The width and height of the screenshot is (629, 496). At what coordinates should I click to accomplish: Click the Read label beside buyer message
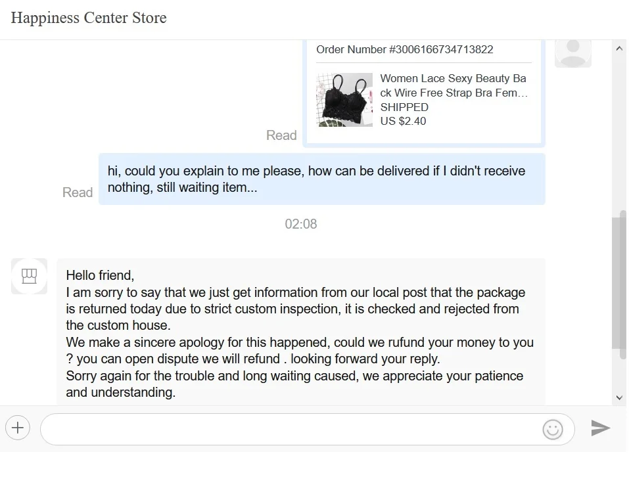tap(78, 192)
